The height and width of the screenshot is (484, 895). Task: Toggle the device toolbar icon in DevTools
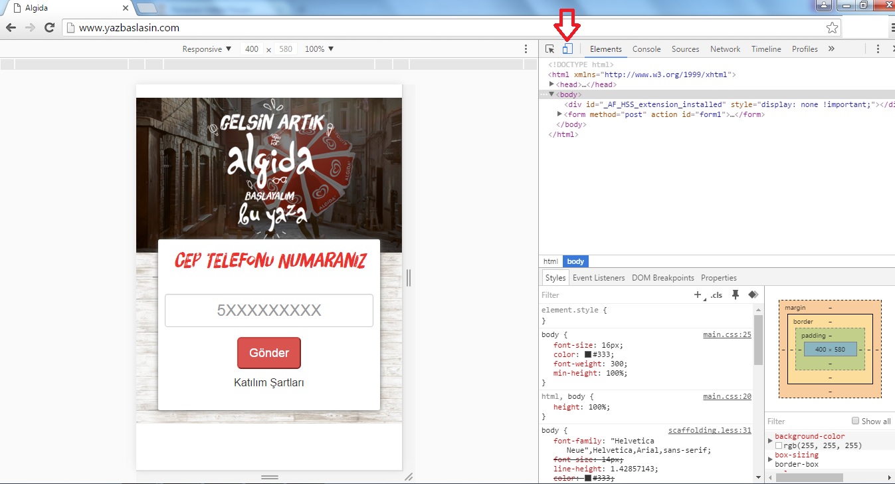[x=567, y=49]
